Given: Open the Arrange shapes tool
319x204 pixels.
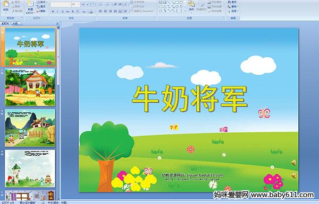Looking at the screenshot, I should (x=191, y=6).
